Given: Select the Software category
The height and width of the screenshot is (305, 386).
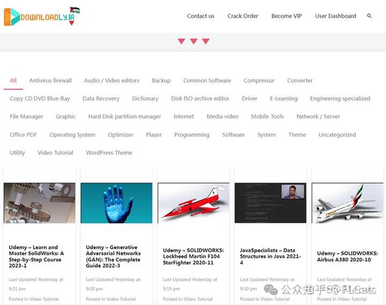Looking at the screenshot, I should (233, 135).
